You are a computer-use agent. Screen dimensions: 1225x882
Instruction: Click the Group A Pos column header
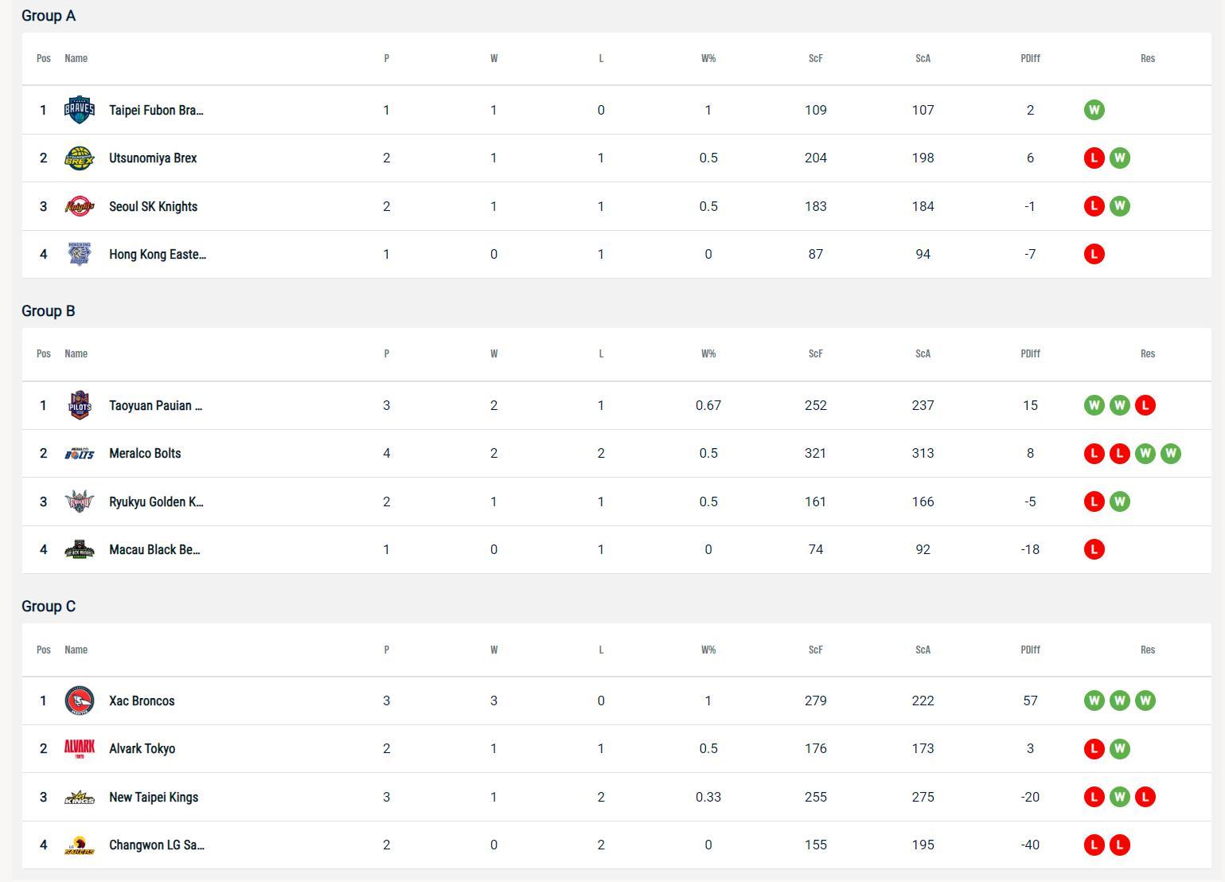coord(44,58)
